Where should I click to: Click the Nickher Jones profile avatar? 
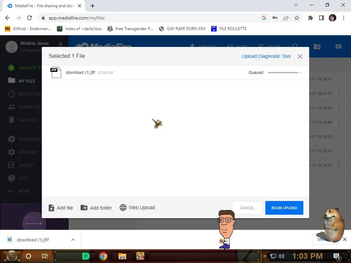coord(11,47)
